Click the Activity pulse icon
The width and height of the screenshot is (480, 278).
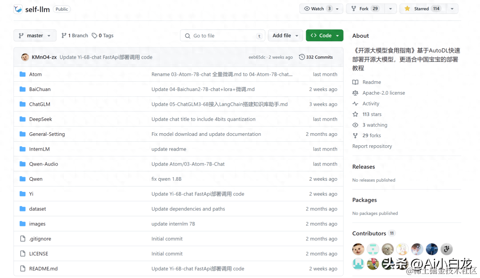click(x=356, y=103)
